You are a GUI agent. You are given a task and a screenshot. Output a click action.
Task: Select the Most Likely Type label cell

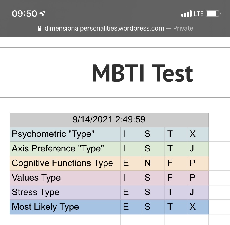click(x=65, y=207)
